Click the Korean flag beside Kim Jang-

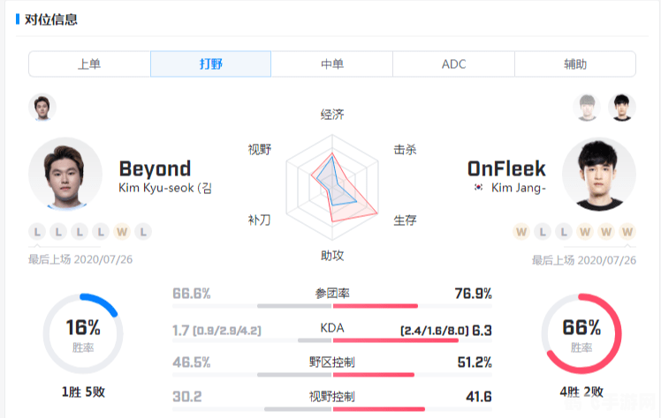pos(478,188)
